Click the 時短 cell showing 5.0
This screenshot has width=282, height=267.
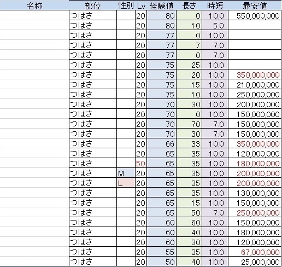point(215,25)
